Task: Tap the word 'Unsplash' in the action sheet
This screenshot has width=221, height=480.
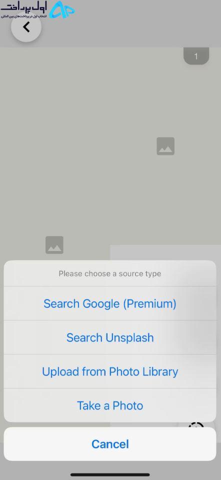Action: click(129, 337)
